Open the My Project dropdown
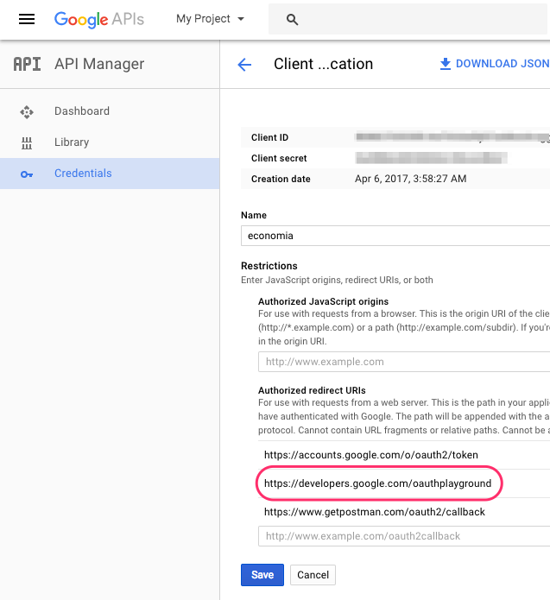The height and width of the screenshot is (600, 550). point(210,19)
